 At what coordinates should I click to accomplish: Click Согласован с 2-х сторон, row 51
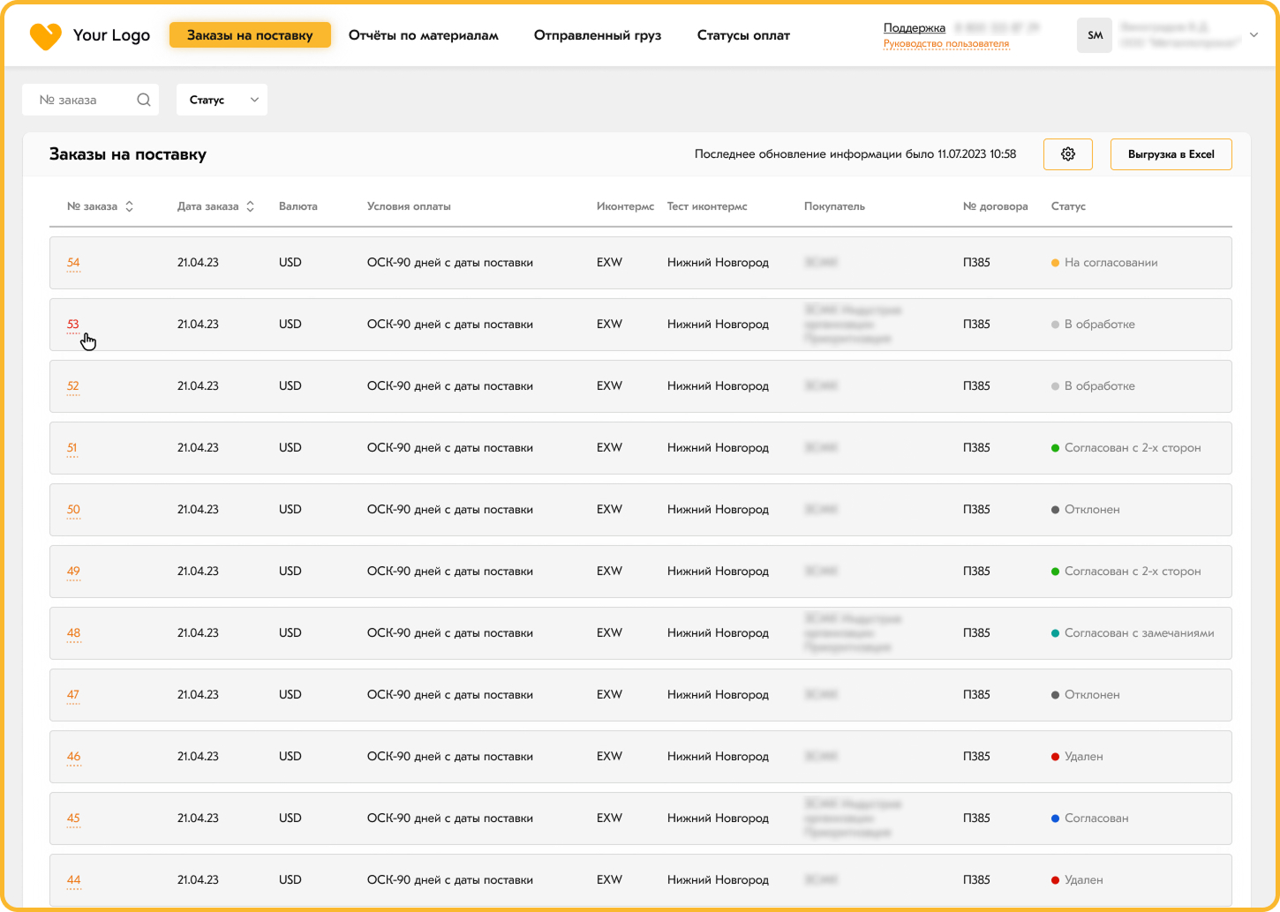[1126, 448]
